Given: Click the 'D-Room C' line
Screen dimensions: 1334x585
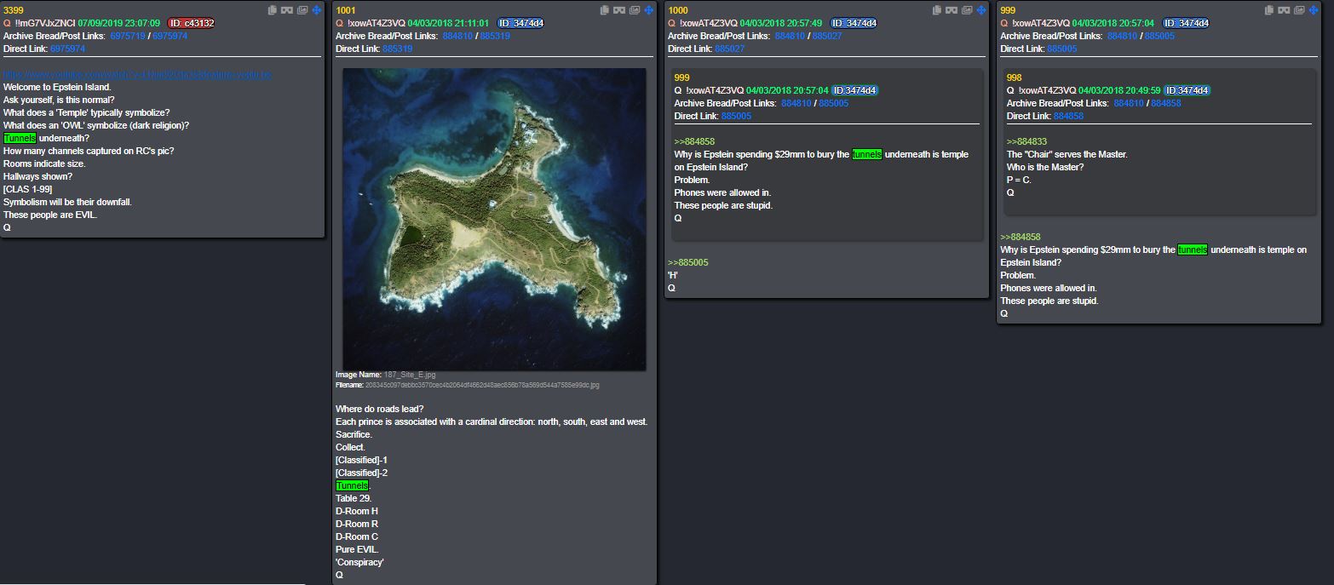Looking at the screenshot, I should point(357,536).
